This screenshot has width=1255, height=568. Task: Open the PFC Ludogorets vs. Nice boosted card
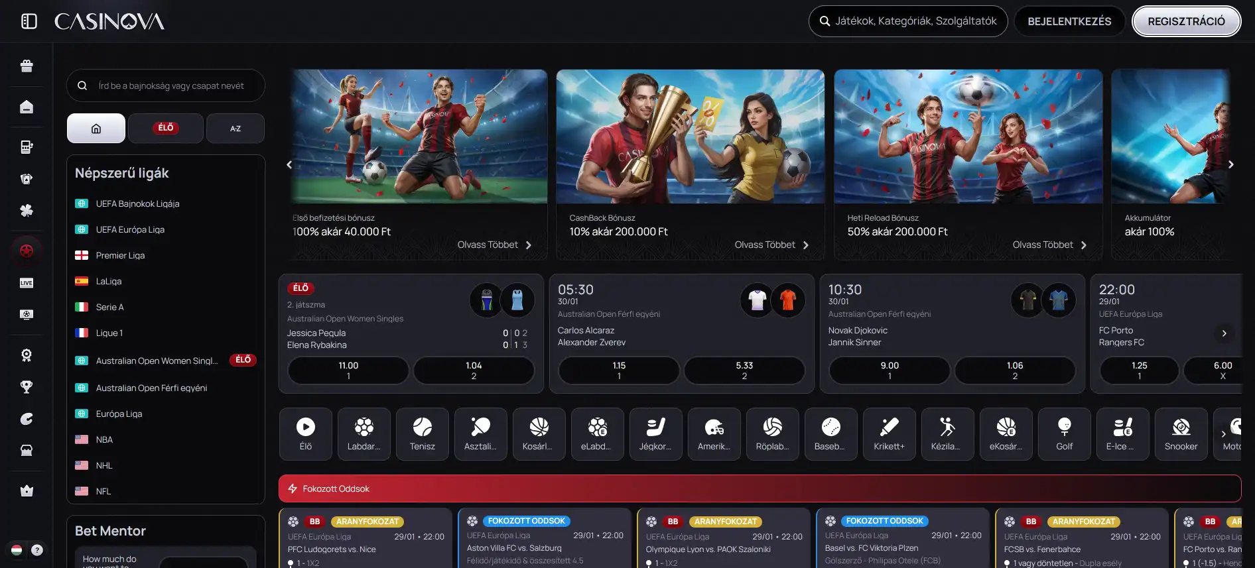365,538
